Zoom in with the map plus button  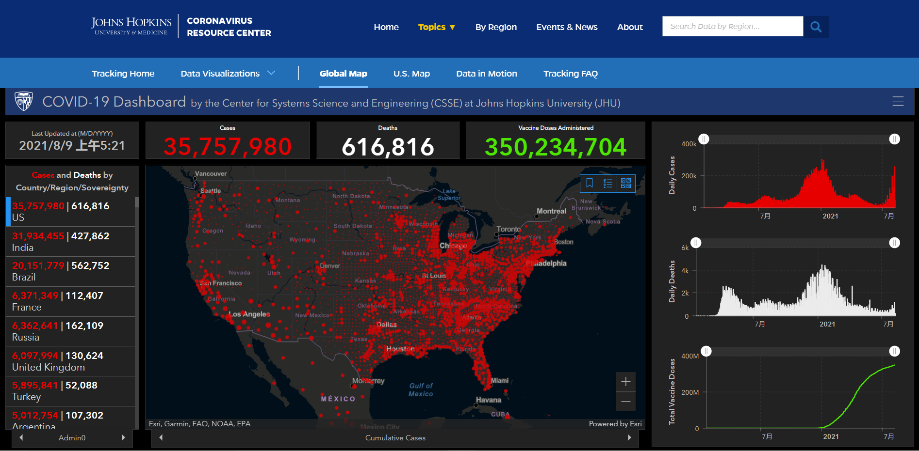coord(625,382)
